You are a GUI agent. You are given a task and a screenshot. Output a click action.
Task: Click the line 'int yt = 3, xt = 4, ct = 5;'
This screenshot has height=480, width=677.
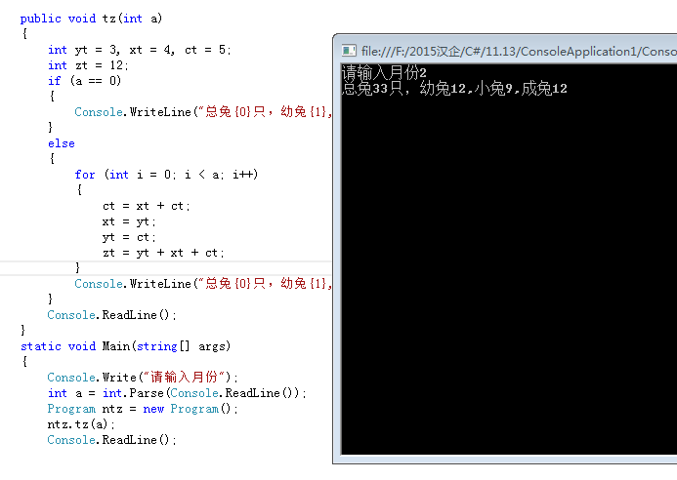[x=140, y=50]
